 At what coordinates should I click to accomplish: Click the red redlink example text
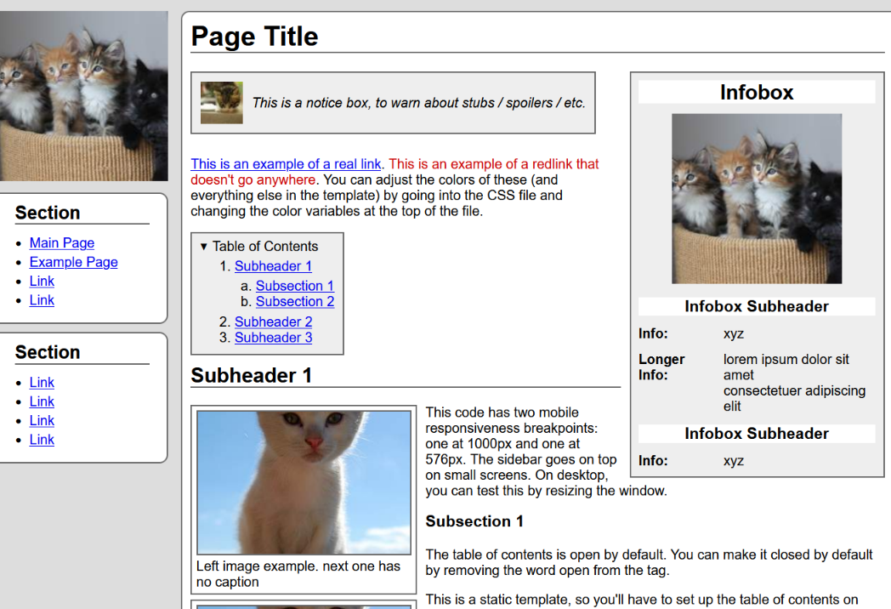point(394,172)
